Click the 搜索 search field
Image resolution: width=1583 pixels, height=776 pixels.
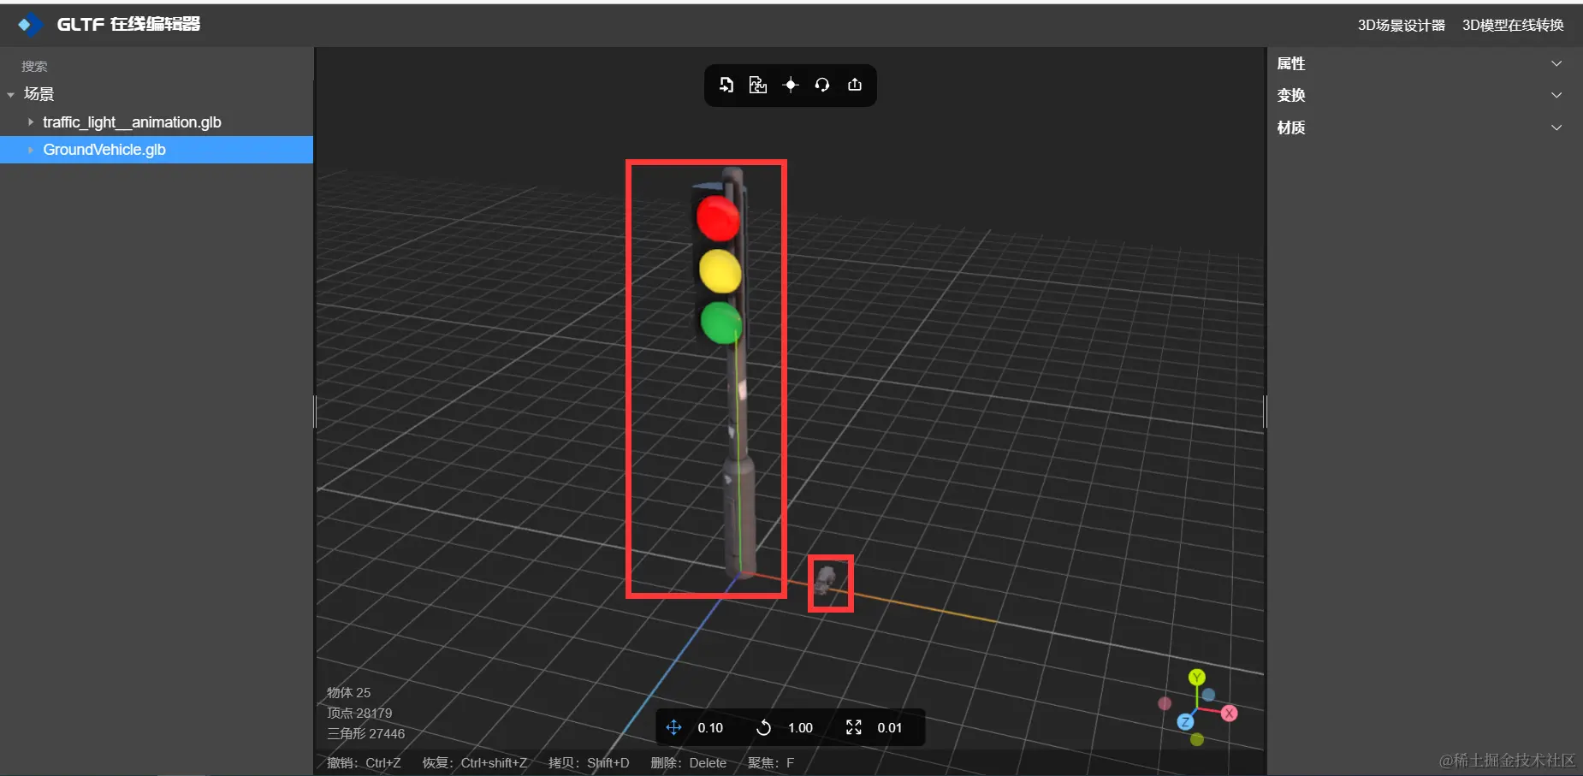pyautogui.click(x=157, y=66)
